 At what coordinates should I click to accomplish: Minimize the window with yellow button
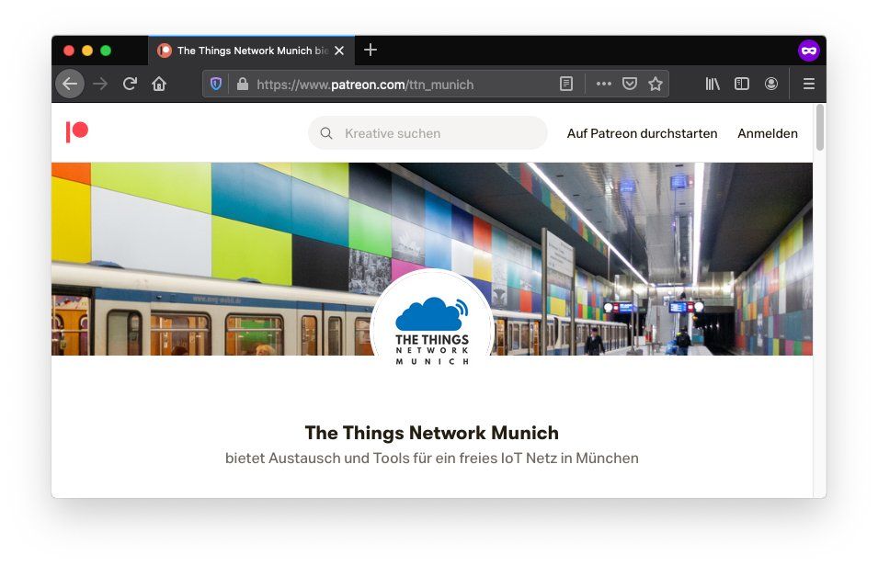click(87, 51)
